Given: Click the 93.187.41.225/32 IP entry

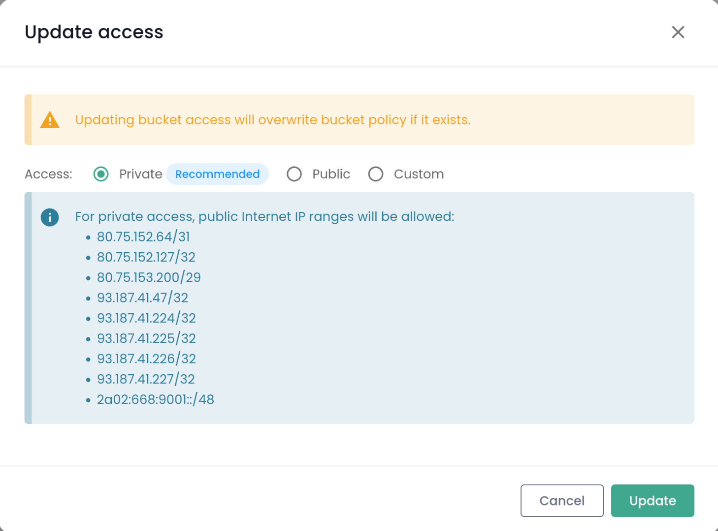Looking at the screenshot, I should click(146, 338).
